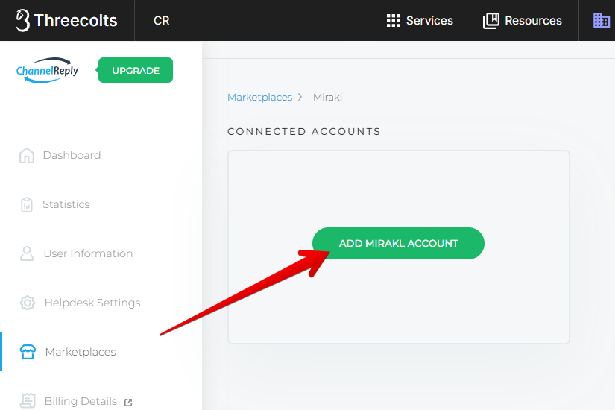This screenshot has width=615, height=410.
Task: Open the Services grid icon
Action: (393, 20)
